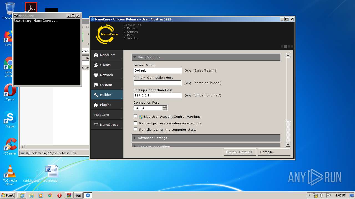Image resolution: width=355 pixels, height=199 pixels.
Task: Launch Skype from the desktop
Action: click(x=10, y=120)
